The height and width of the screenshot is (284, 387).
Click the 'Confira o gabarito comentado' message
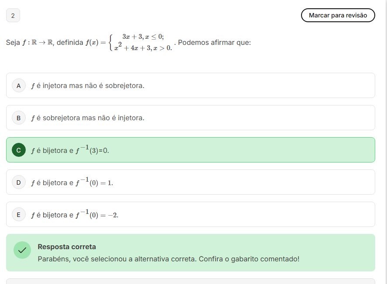[168, 259]
